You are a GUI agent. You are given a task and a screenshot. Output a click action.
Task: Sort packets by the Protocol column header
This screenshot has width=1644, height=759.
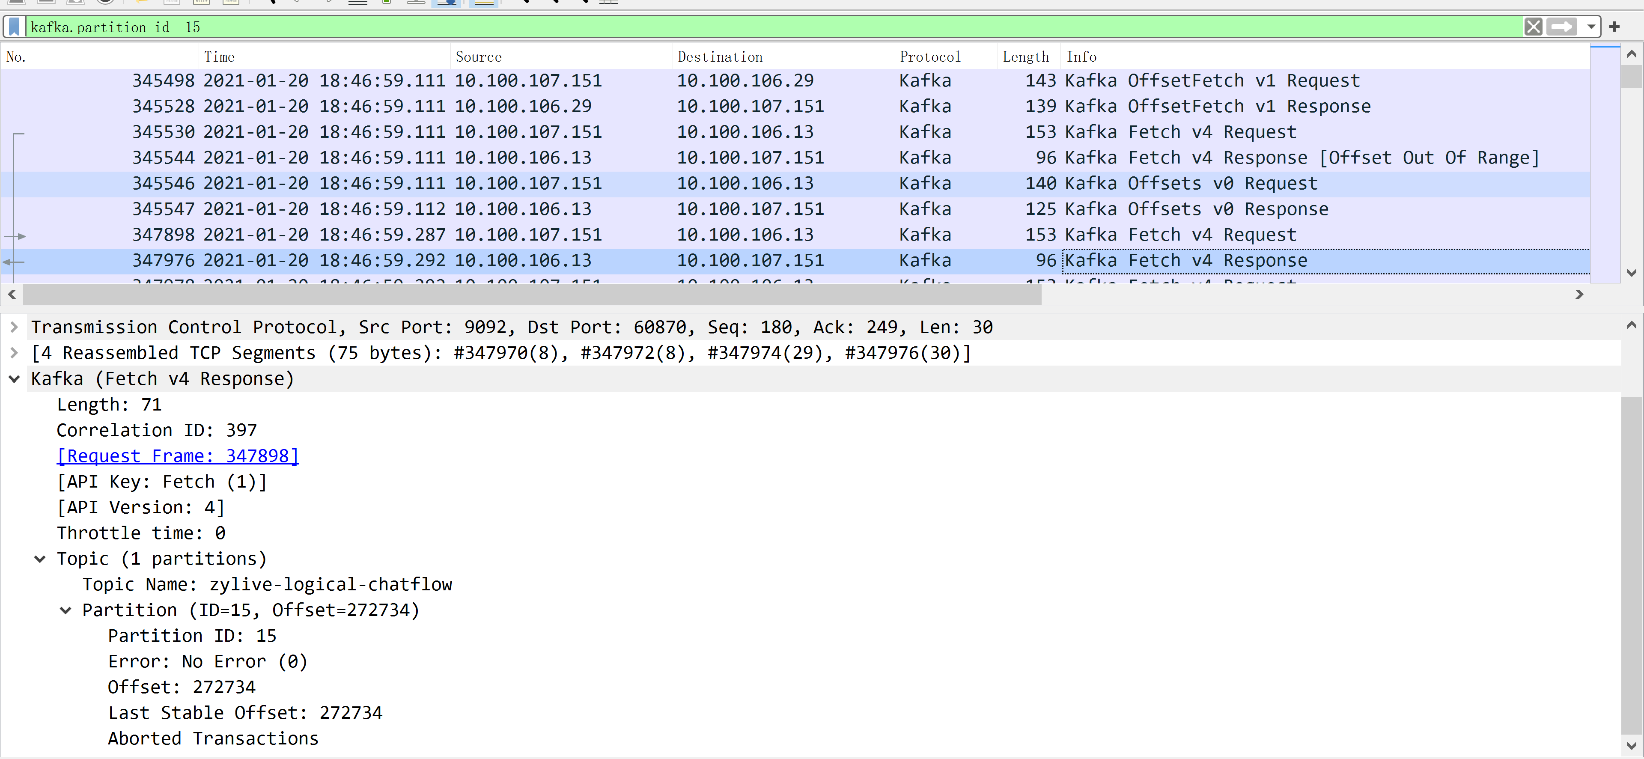click(929, 57)
